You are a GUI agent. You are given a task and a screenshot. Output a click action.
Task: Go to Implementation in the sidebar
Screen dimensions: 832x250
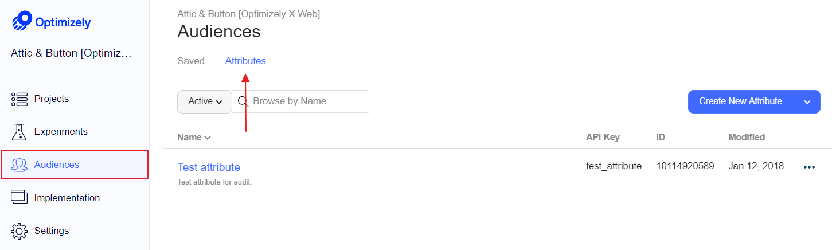click(x=67, y=198)
